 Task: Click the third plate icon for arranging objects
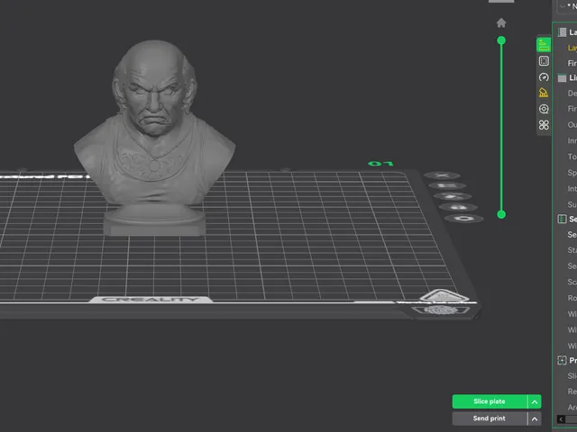(453, 196)
